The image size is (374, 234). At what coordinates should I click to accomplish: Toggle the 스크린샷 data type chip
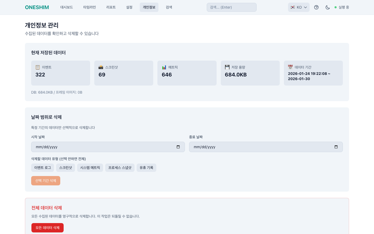point(65,168)
